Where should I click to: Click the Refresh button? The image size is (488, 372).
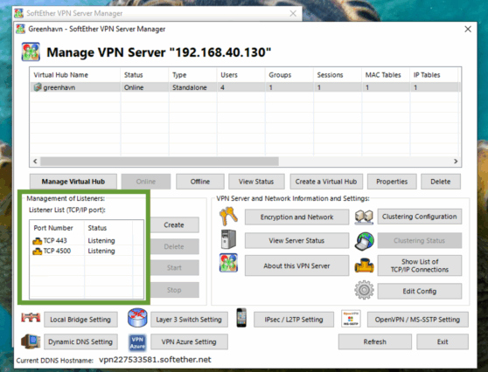pos(374,341)
